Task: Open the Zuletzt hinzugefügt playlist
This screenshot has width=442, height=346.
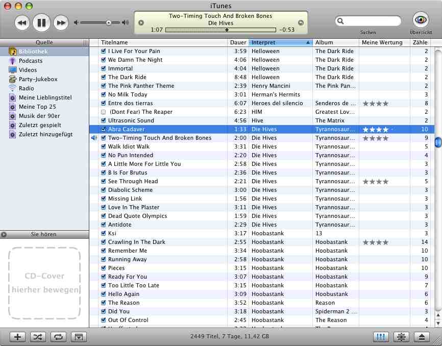Action: [x=44, y=134]
